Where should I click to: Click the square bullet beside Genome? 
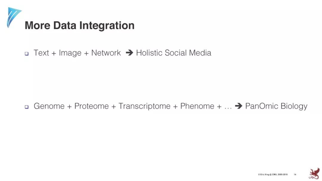point(27,107)
